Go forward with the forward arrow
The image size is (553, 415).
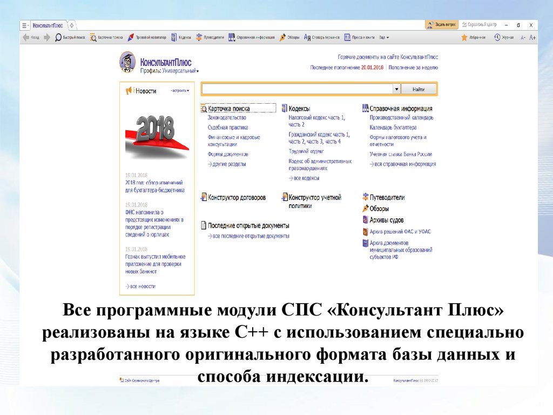(47, 37)
